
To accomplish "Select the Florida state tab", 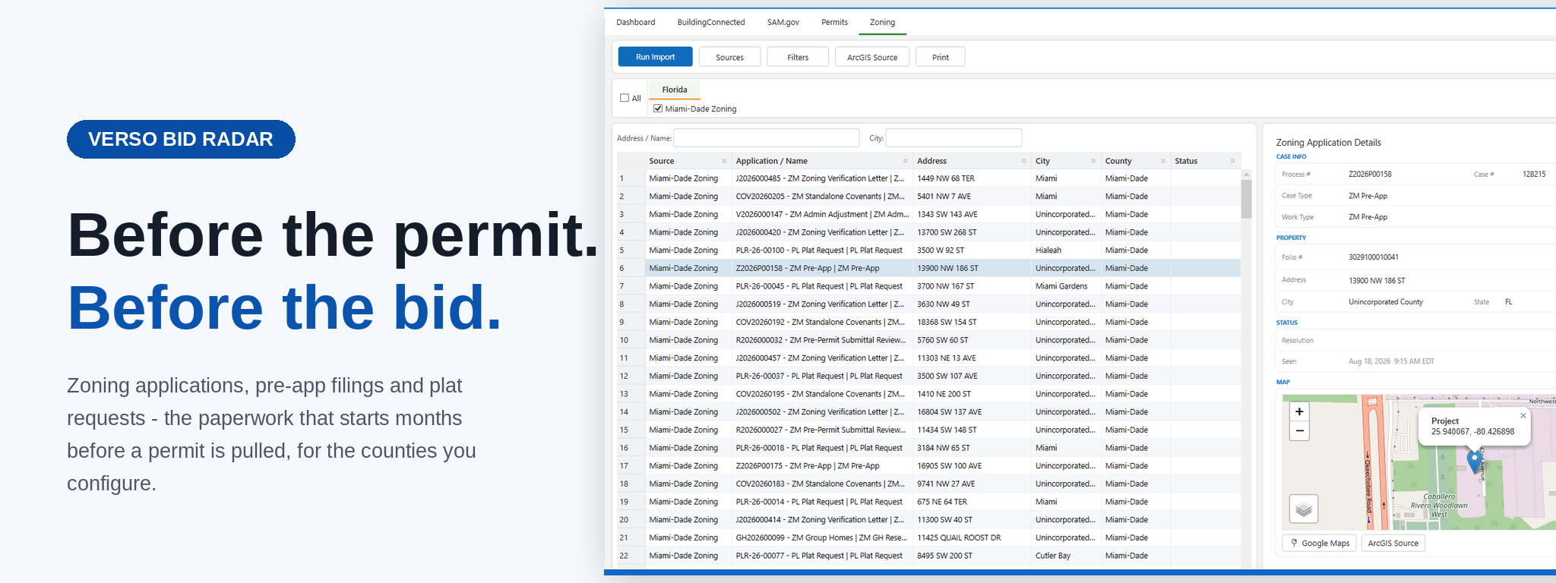I will [x=674, y=90].
